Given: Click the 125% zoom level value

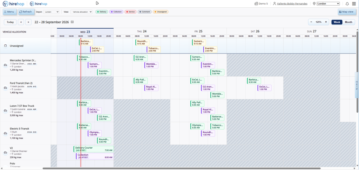Looking at the screenshot, I should tap(318, 22).
